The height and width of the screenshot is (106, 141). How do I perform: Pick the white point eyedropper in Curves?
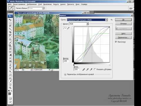91,69
